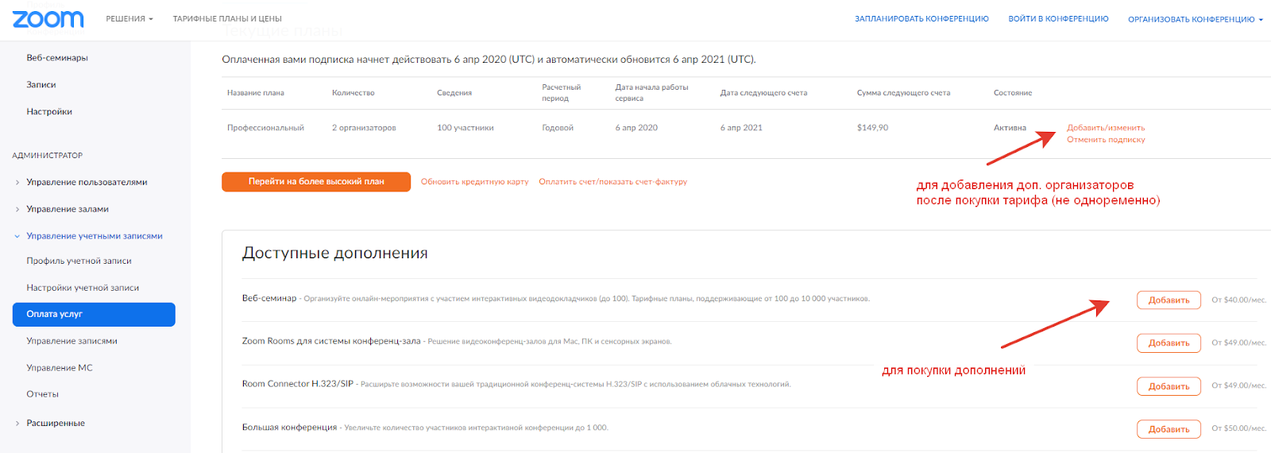
Task: Click Обновить кредитную карту link
Action: (474, 182)
